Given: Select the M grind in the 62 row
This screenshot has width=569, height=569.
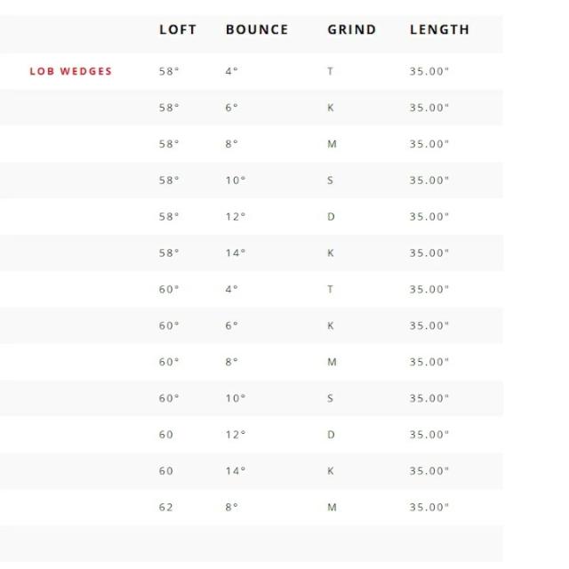Looking at the screenshot, I should tap(332, 508).
